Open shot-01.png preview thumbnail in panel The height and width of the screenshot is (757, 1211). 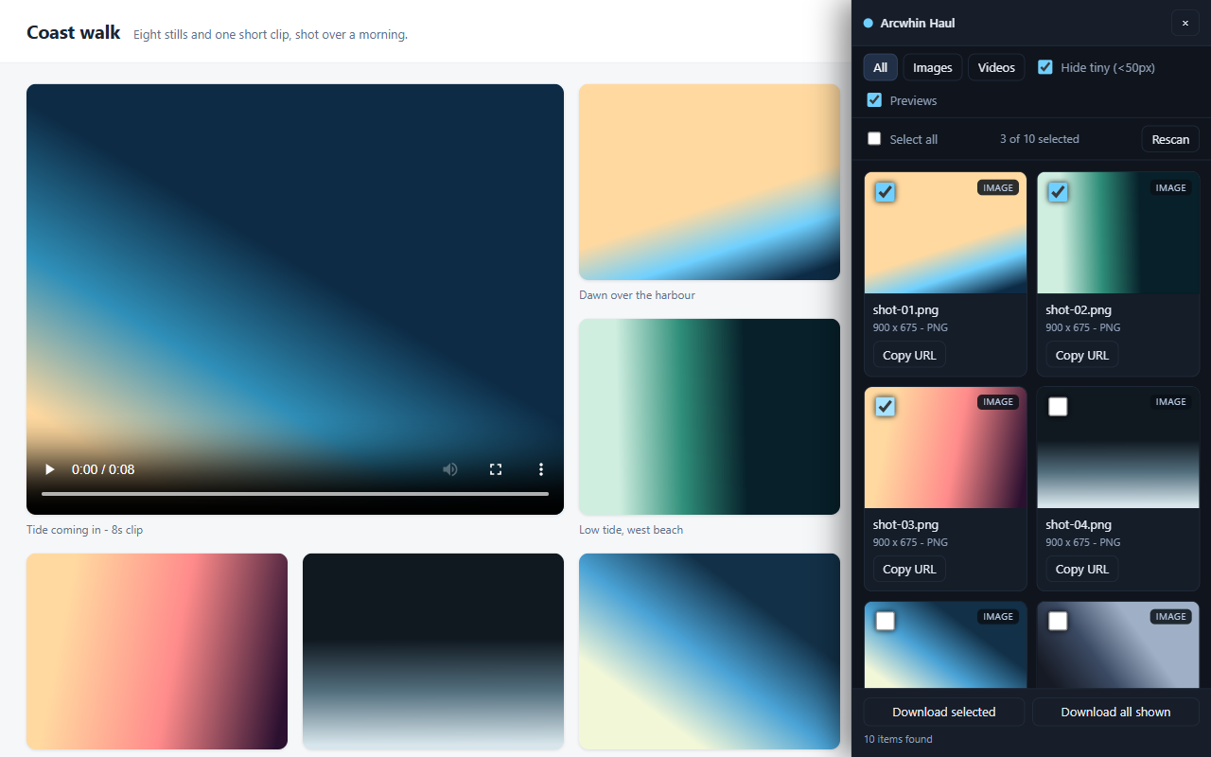pos(945,233)
